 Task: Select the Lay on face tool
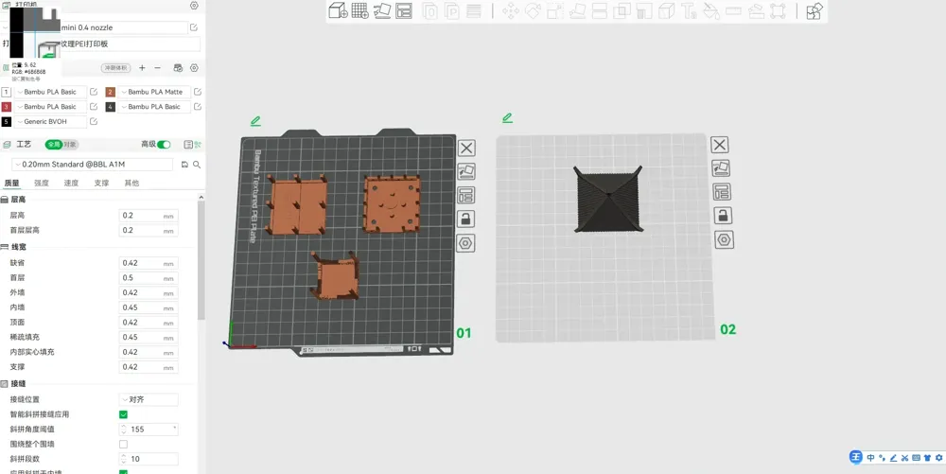click(x=577, y=10)
